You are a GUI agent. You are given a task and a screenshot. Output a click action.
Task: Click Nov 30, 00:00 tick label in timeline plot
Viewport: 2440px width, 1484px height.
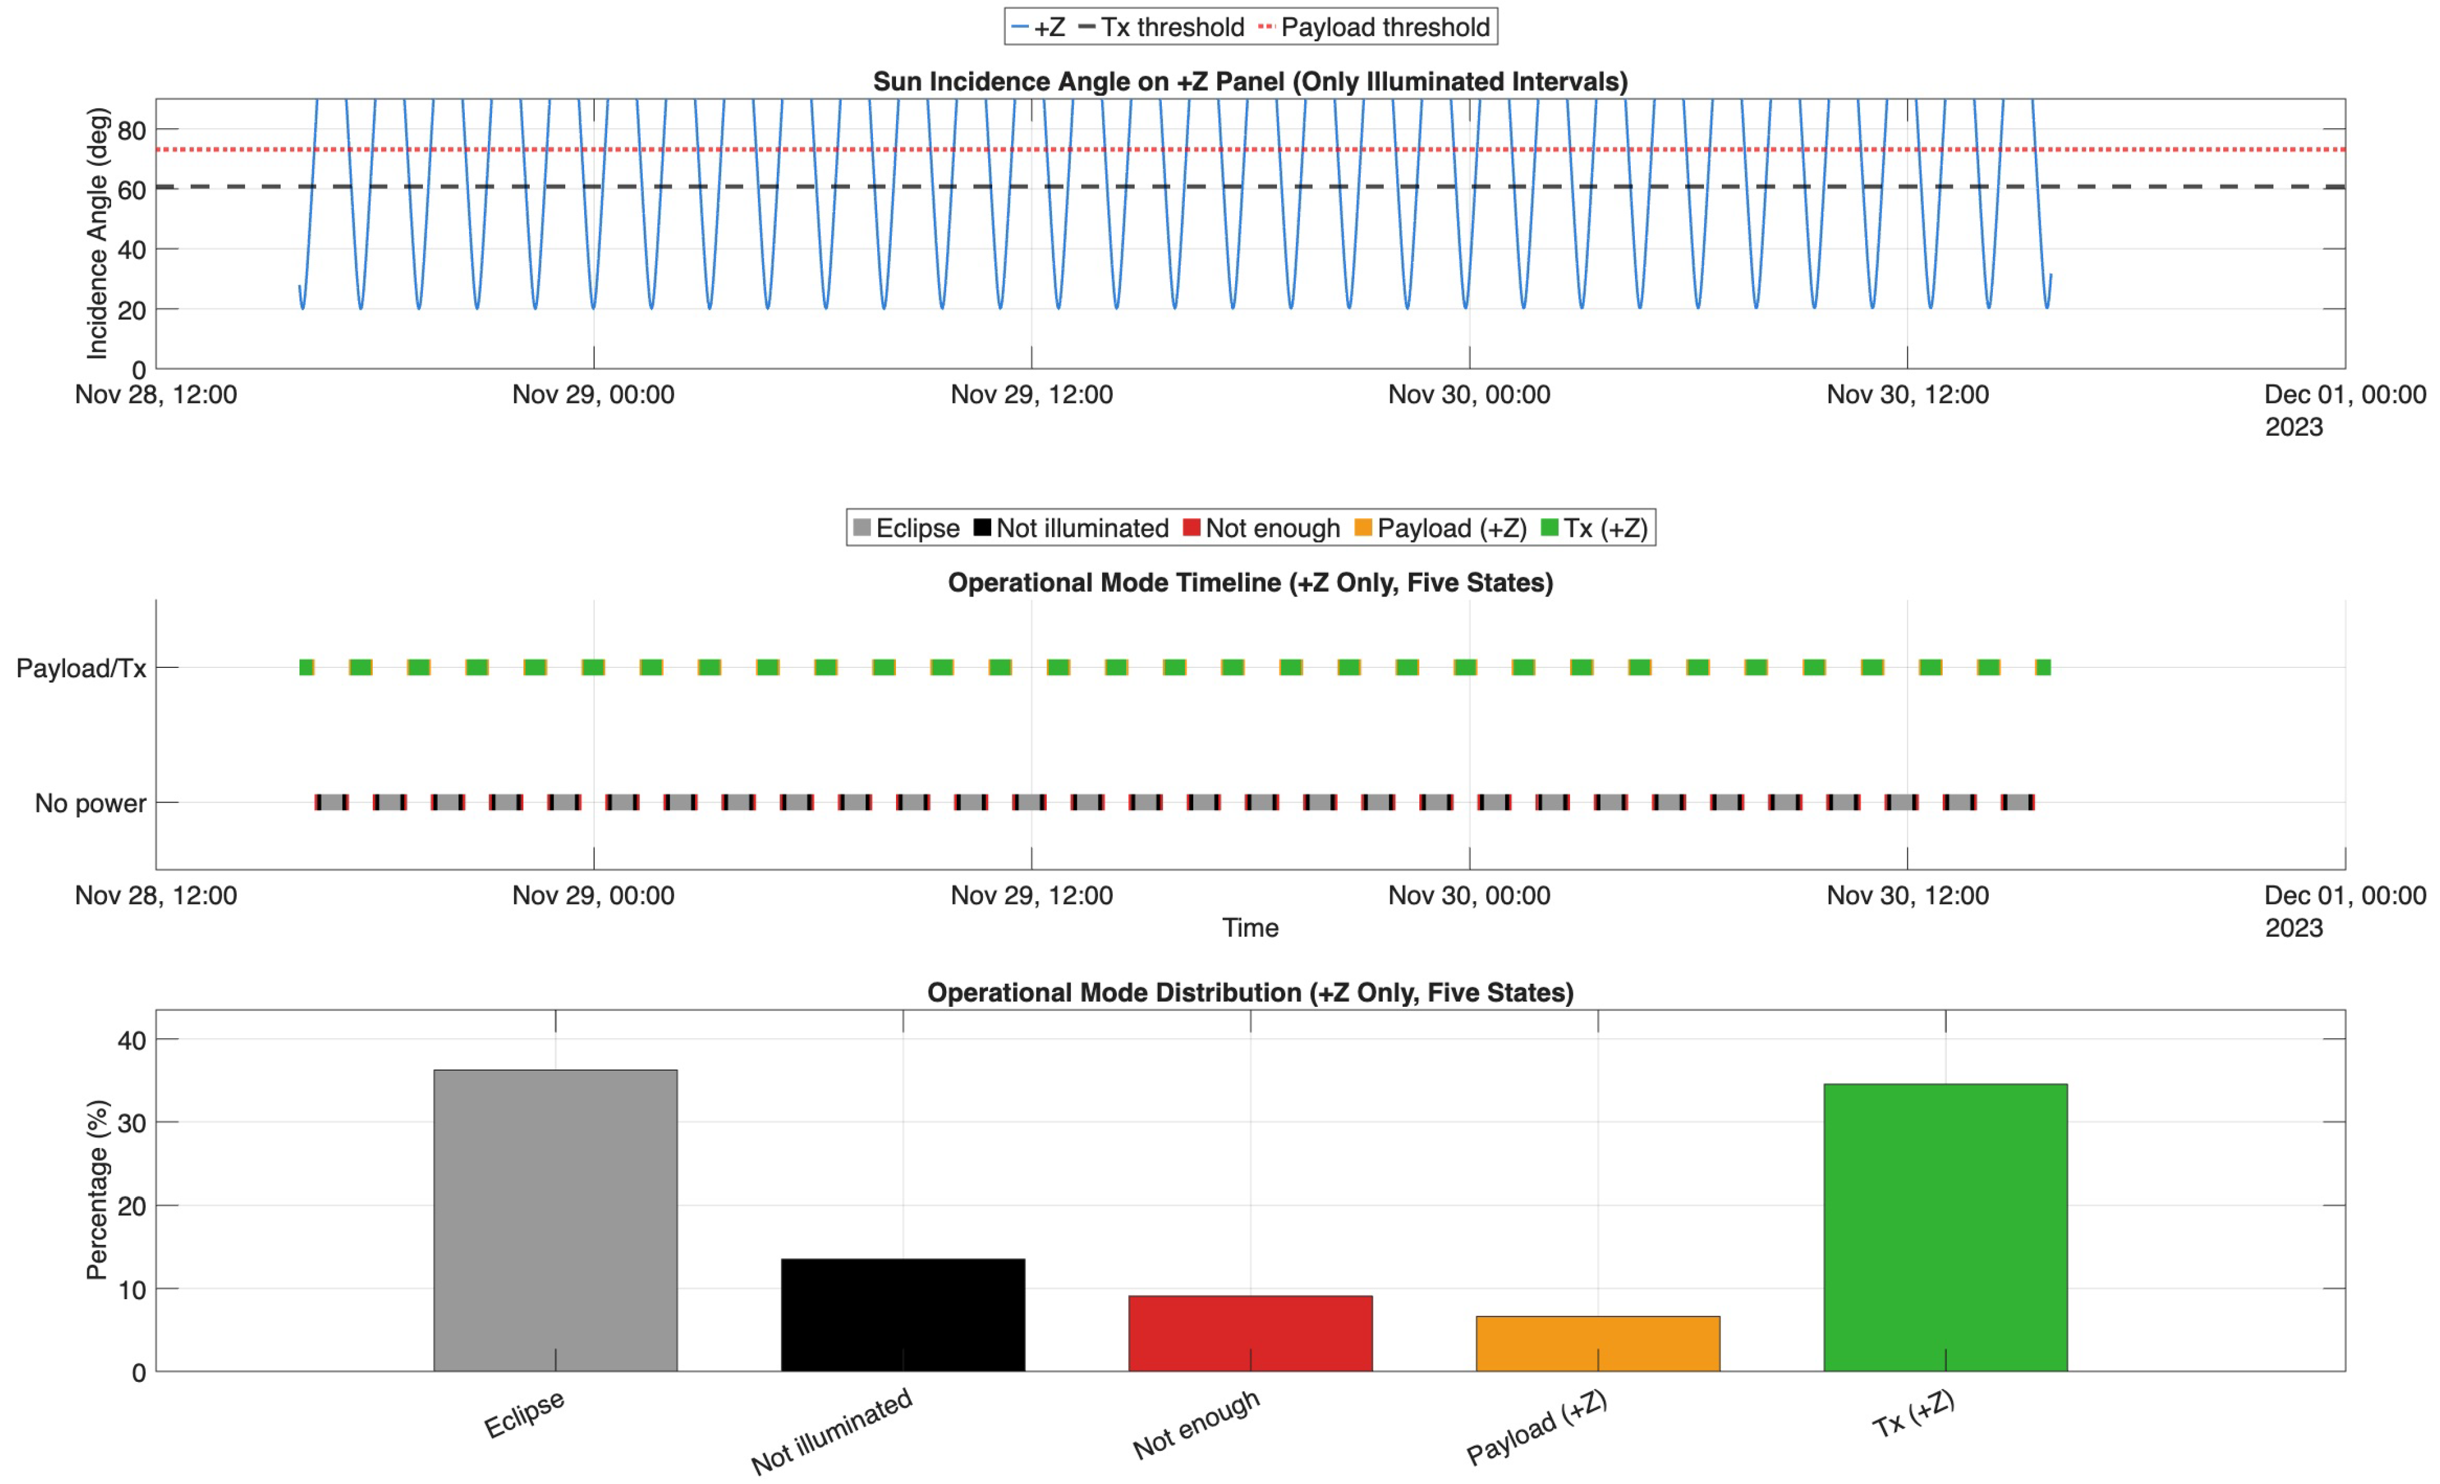click(1470, 895)
